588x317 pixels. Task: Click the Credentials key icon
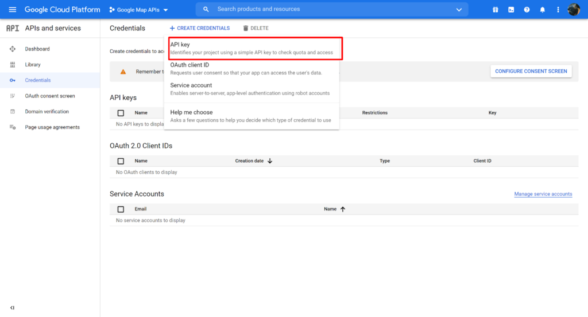(x=13, y=80)
